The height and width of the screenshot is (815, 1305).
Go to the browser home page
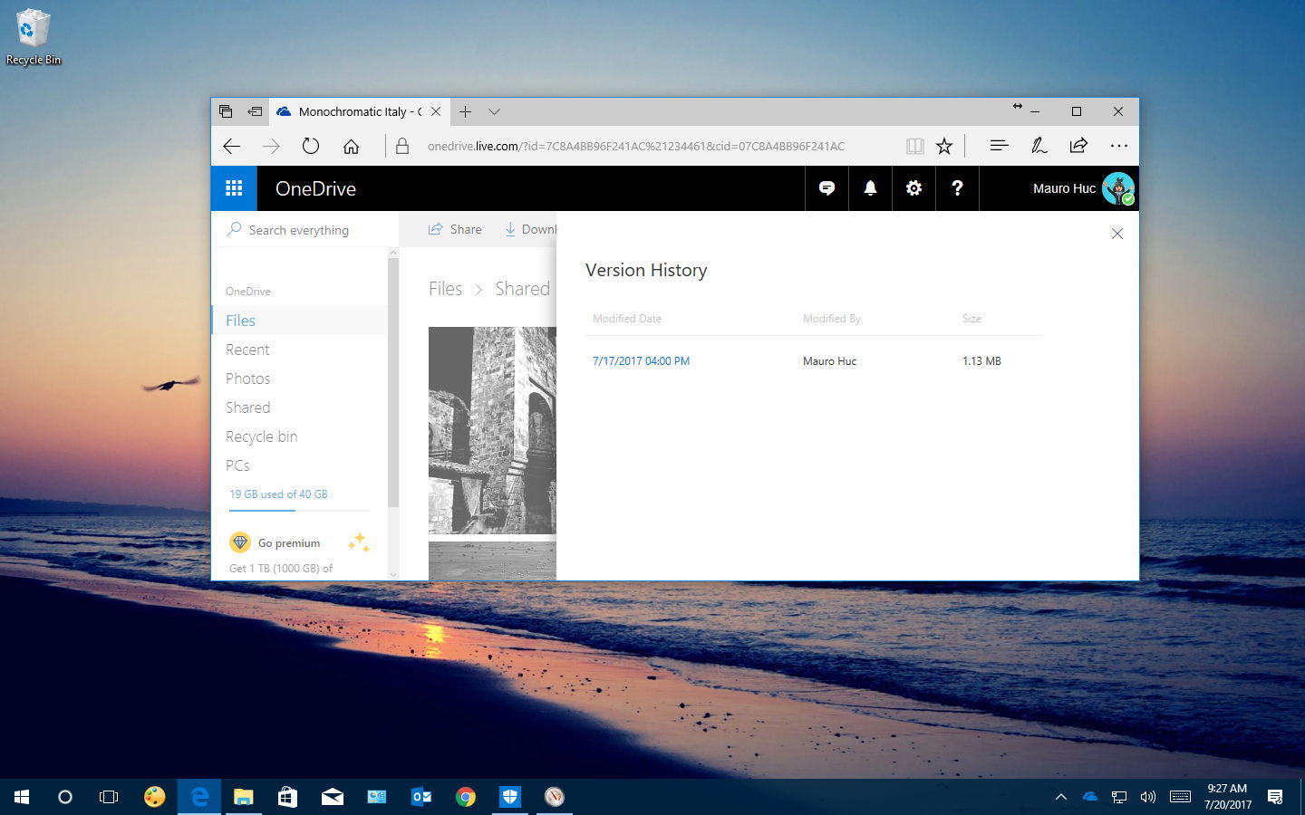[351, 146]
